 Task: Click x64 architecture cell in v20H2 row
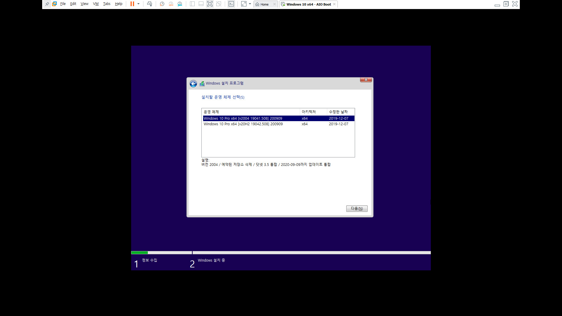point(305,124)
